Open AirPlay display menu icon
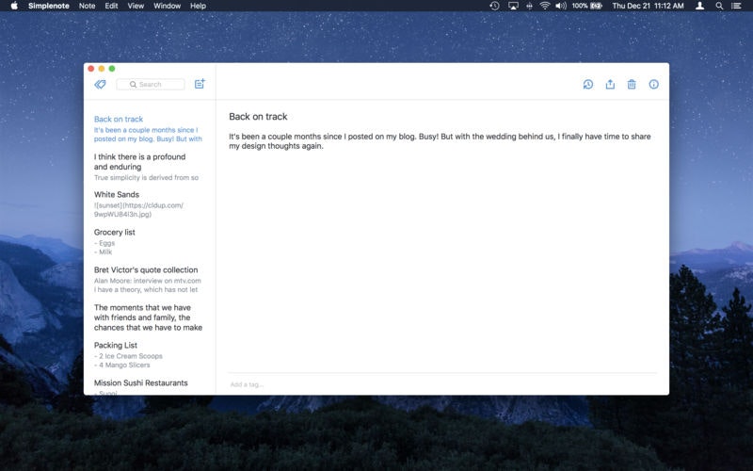 pyautogui.click(x=513, y=6)
